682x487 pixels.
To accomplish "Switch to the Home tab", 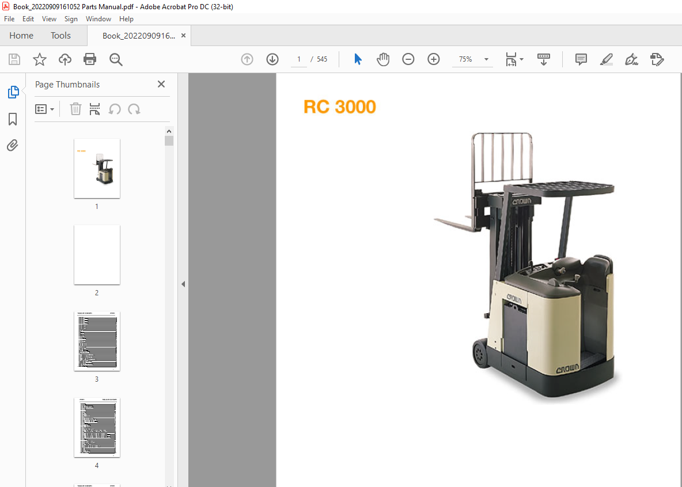I will pos(21,36).
